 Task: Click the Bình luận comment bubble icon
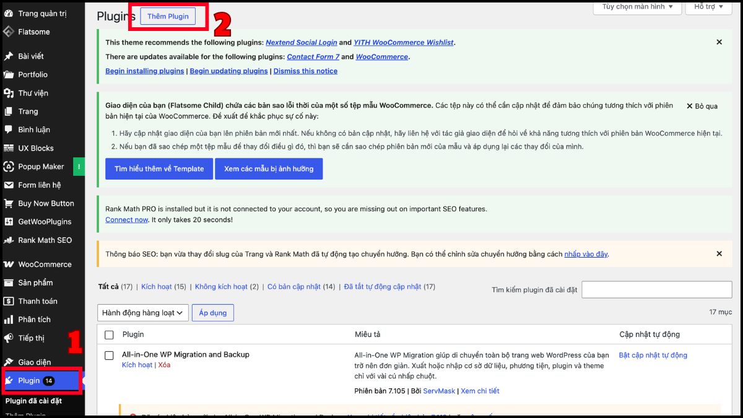point(9,129)
